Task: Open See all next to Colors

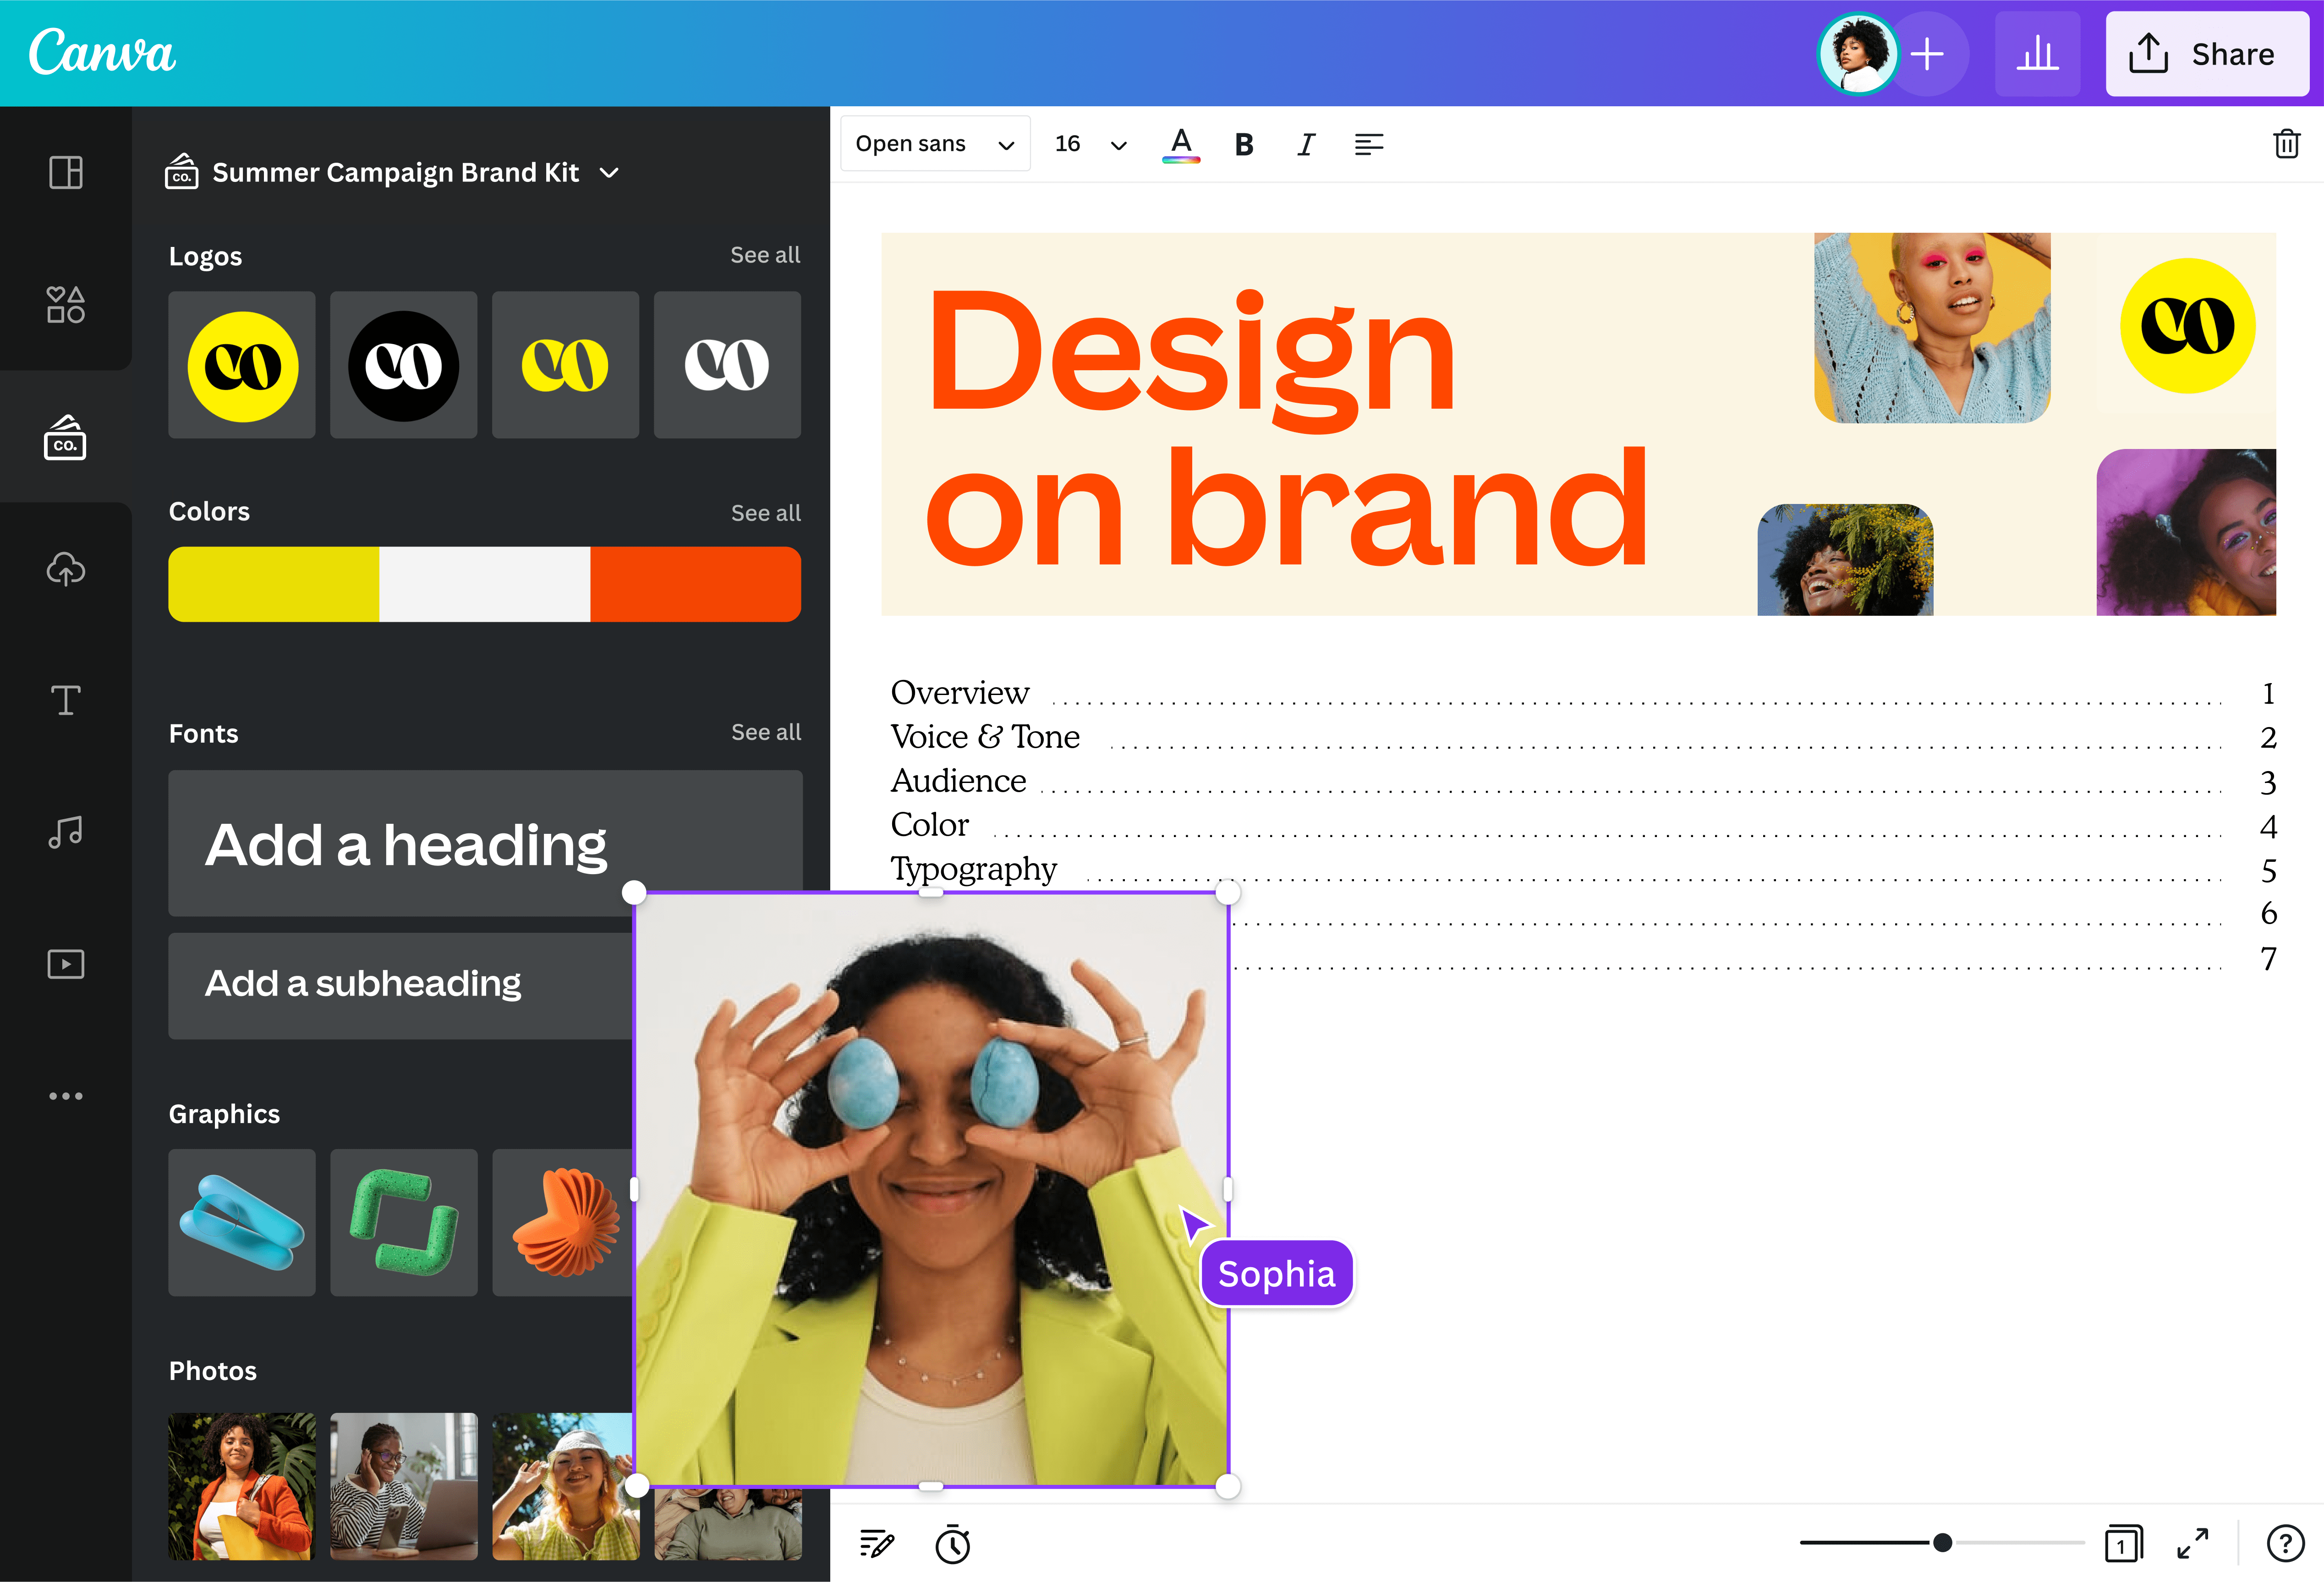Action: coord(765,512)
